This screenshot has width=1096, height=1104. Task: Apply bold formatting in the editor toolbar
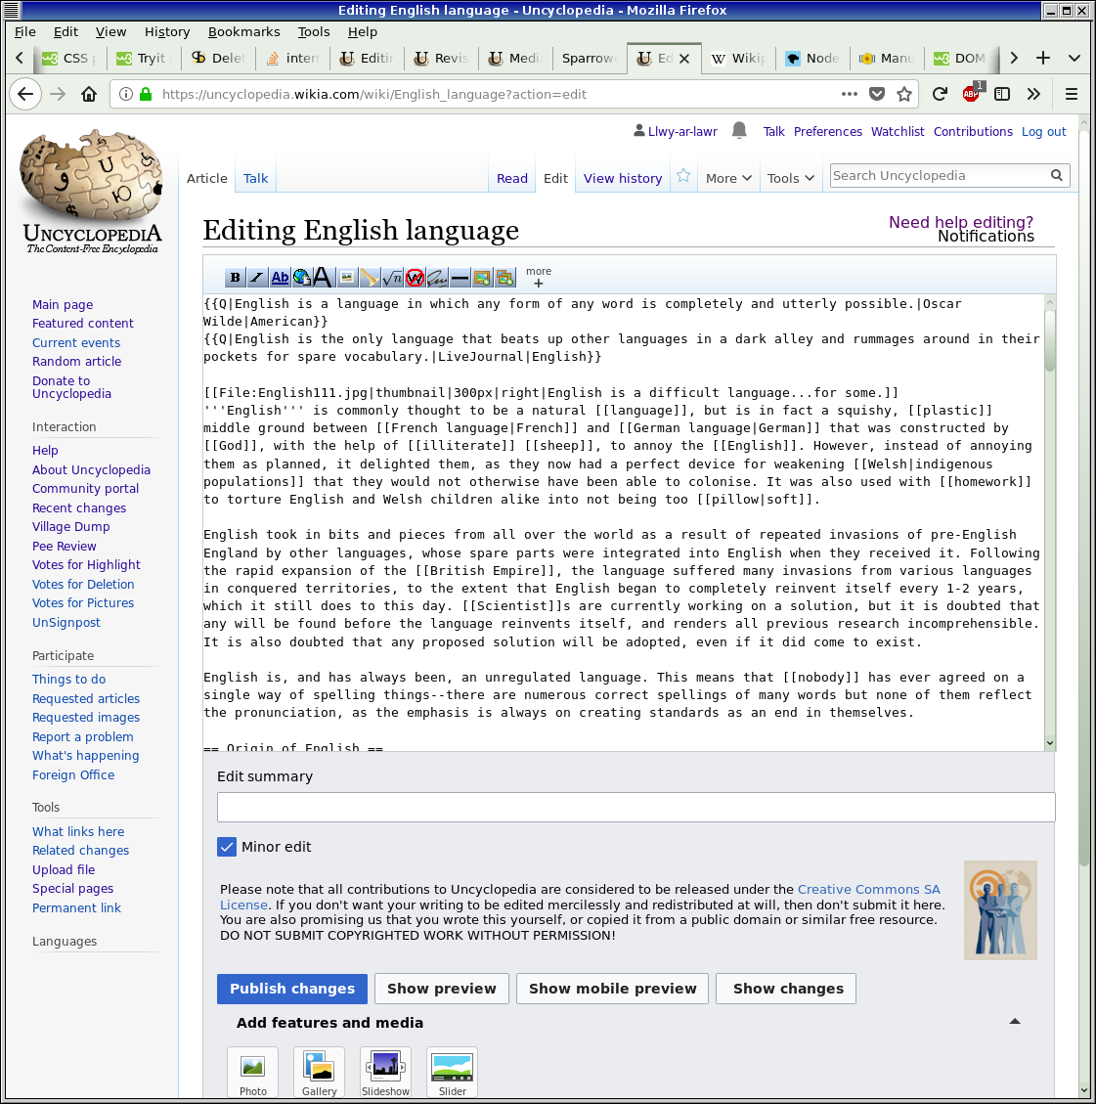pos(235,278)
